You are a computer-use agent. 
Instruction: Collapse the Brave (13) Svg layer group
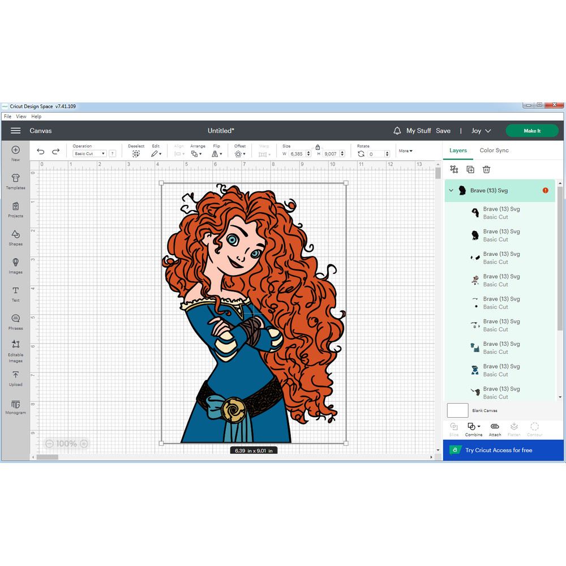click(x=451, y=190)
